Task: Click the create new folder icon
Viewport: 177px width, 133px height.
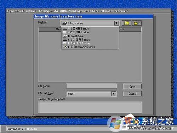Action: [x=137, y=23]
